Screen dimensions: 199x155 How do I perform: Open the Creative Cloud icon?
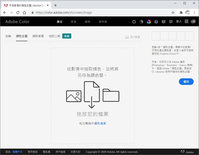(x=193, y=22)
